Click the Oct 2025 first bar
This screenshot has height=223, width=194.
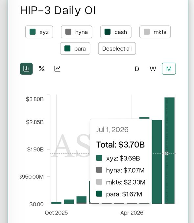click(x=56, y=203)
